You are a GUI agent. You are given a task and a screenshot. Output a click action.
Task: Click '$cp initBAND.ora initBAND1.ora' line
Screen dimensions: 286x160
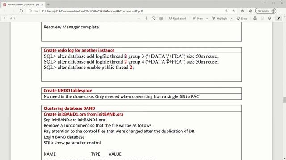pos(74,120)
